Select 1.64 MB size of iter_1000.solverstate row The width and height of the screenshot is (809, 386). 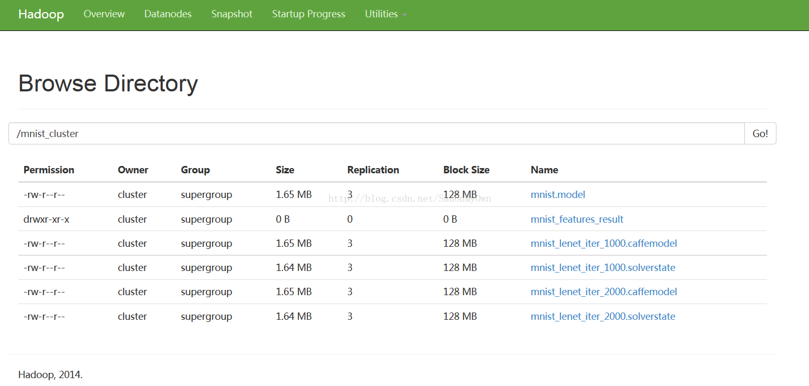point(294,267)
